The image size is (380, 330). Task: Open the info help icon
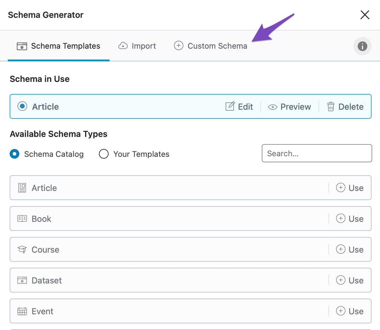362,46
